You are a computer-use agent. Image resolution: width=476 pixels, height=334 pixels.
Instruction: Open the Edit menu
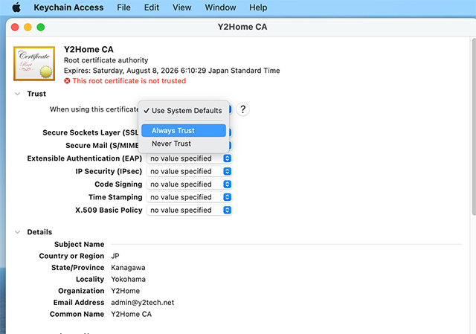[152, 7]
